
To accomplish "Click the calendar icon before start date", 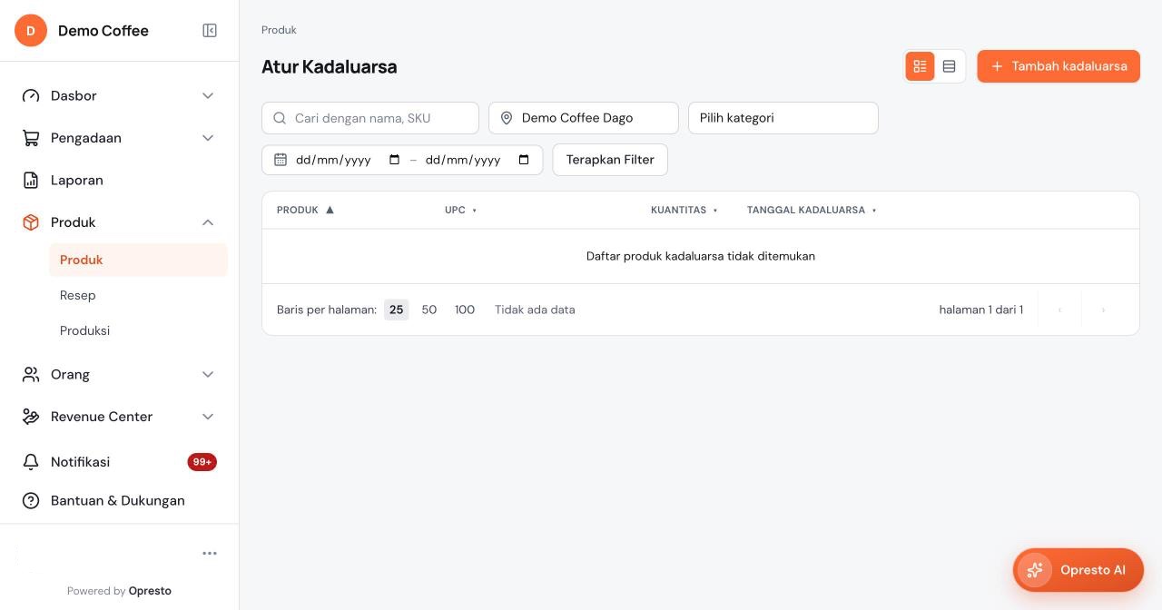I will click(281, 160).
